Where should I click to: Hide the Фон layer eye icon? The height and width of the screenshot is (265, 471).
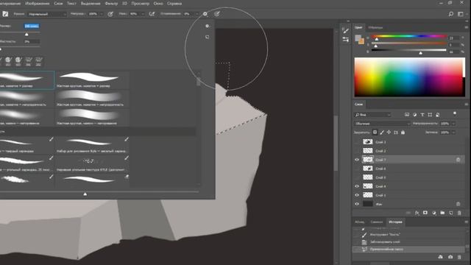pyautogui.click(x=357, y=204)
